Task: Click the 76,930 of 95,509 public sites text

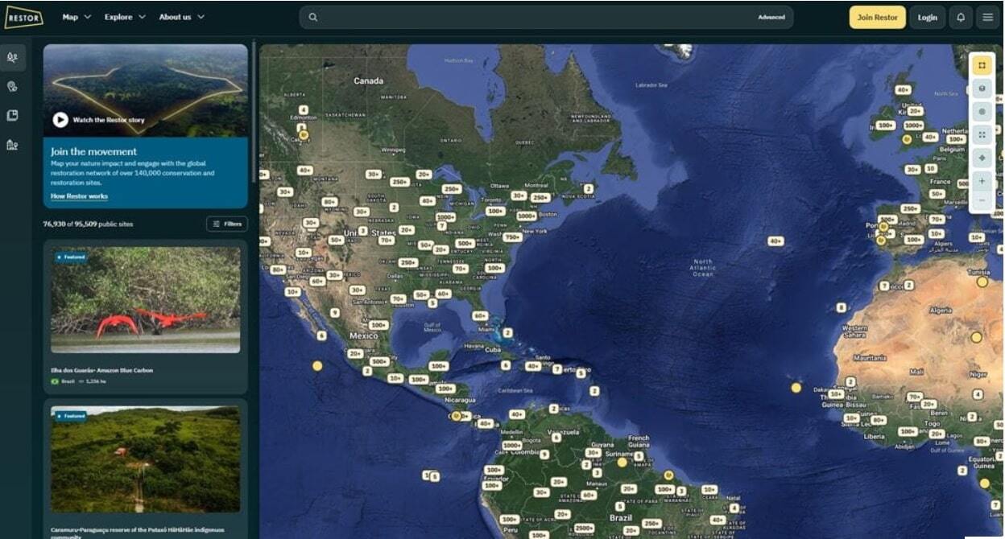Action: click(x=88, y=224)
